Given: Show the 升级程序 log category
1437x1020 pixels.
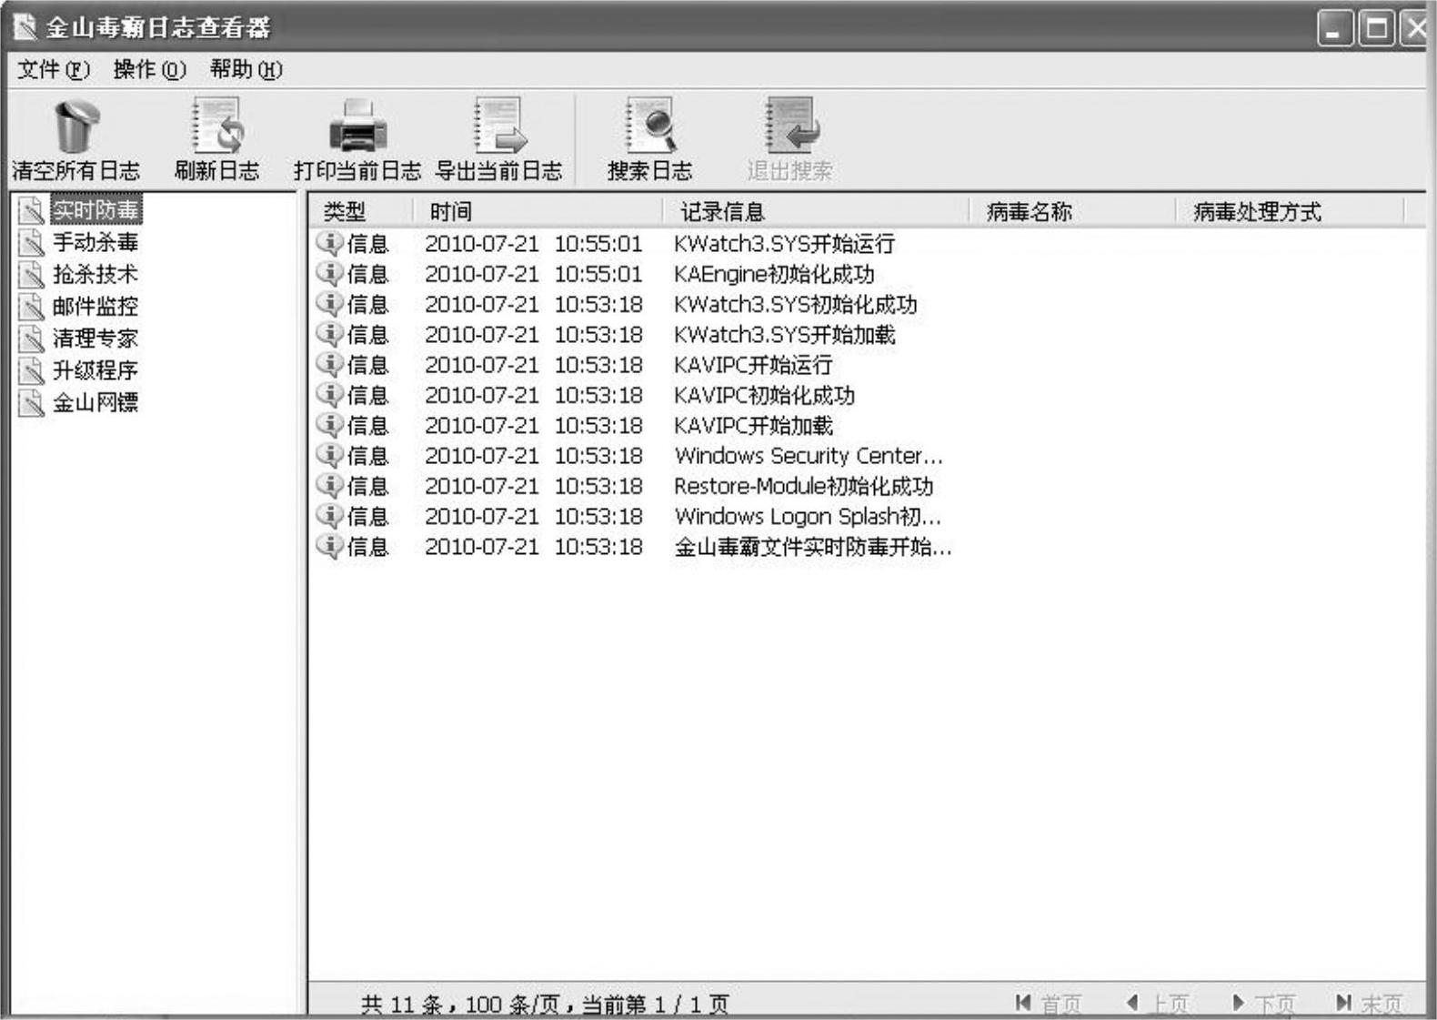Looking at the screenshot, I should tap(95, 370).
